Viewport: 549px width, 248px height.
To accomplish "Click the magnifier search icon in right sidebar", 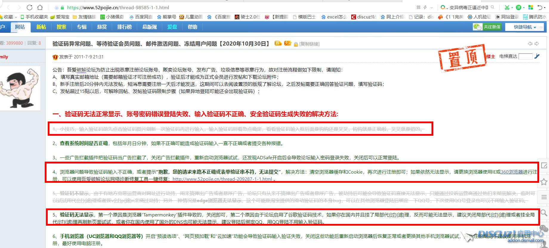I will (x=544, y=213).
